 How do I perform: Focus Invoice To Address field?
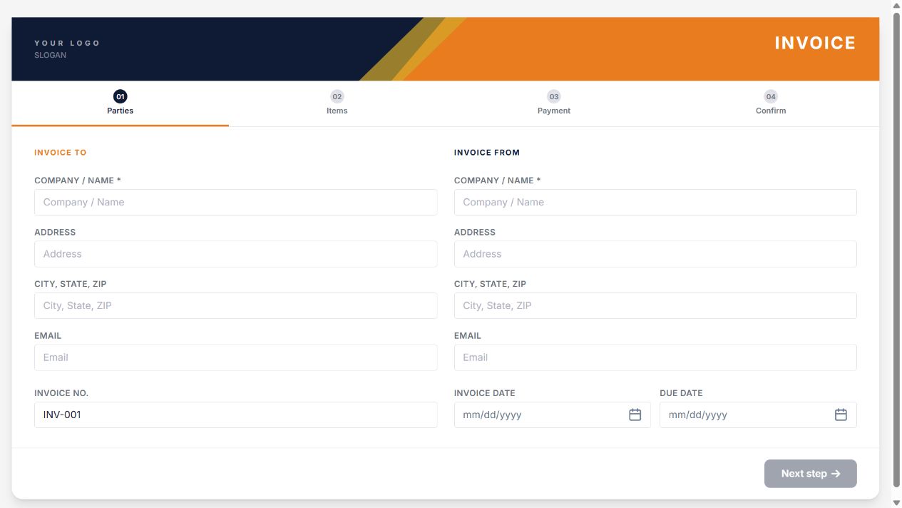coord(236,254)
